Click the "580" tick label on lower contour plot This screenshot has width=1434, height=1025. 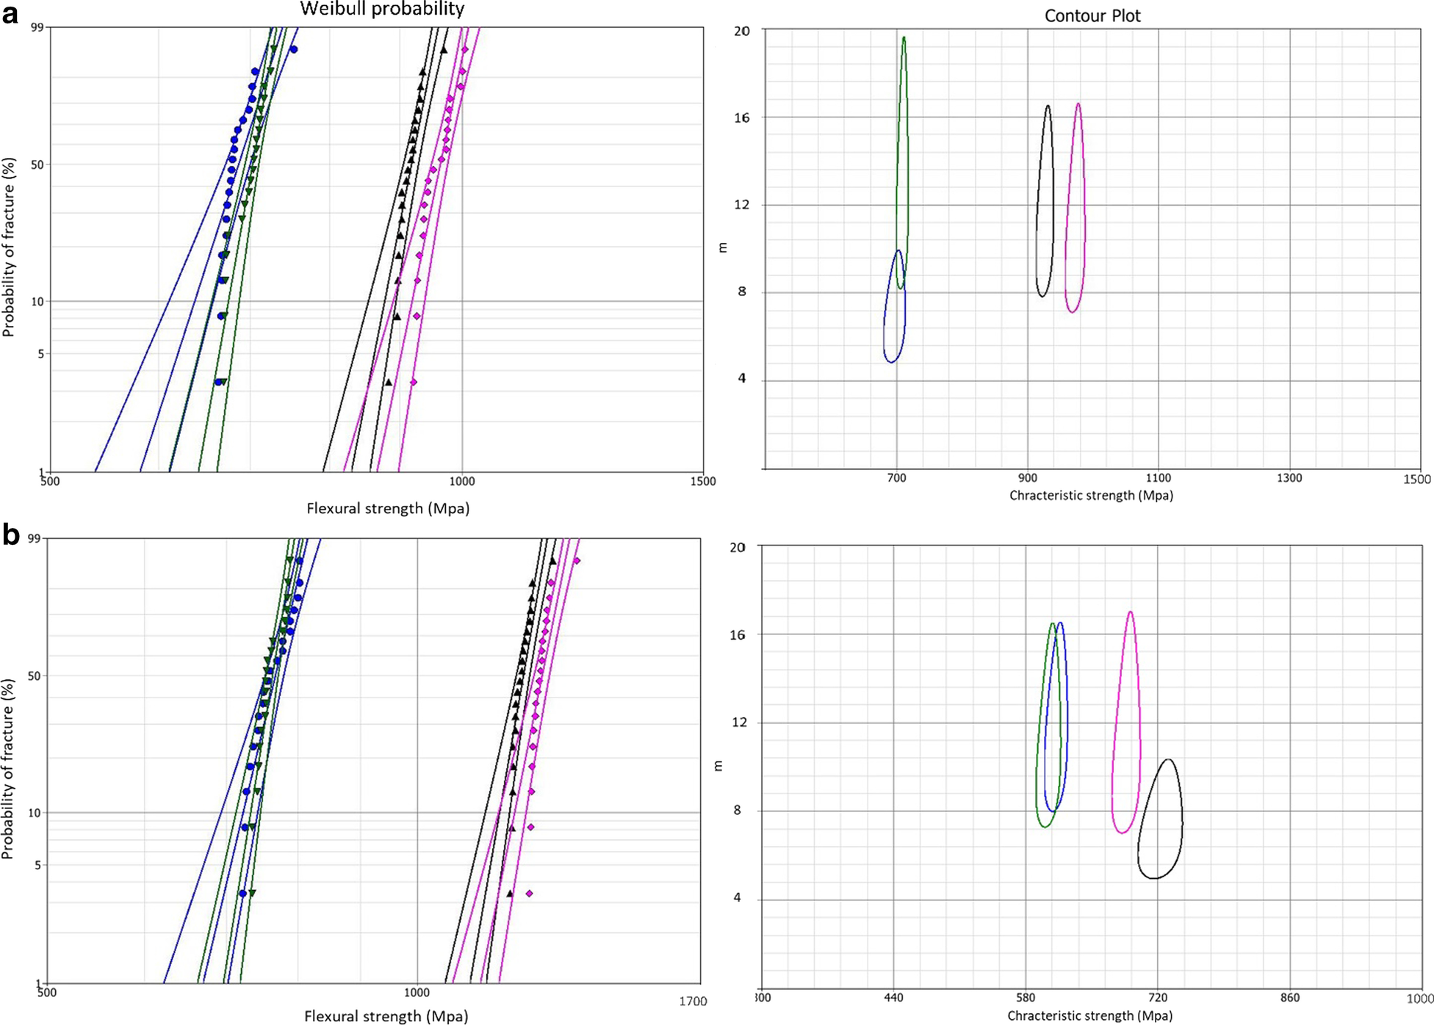(1026, 998)
